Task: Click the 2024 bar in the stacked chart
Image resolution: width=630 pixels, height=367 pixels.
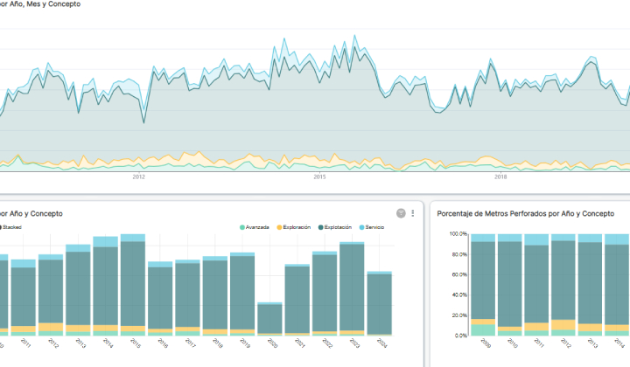Action: [x=379, y=303]
